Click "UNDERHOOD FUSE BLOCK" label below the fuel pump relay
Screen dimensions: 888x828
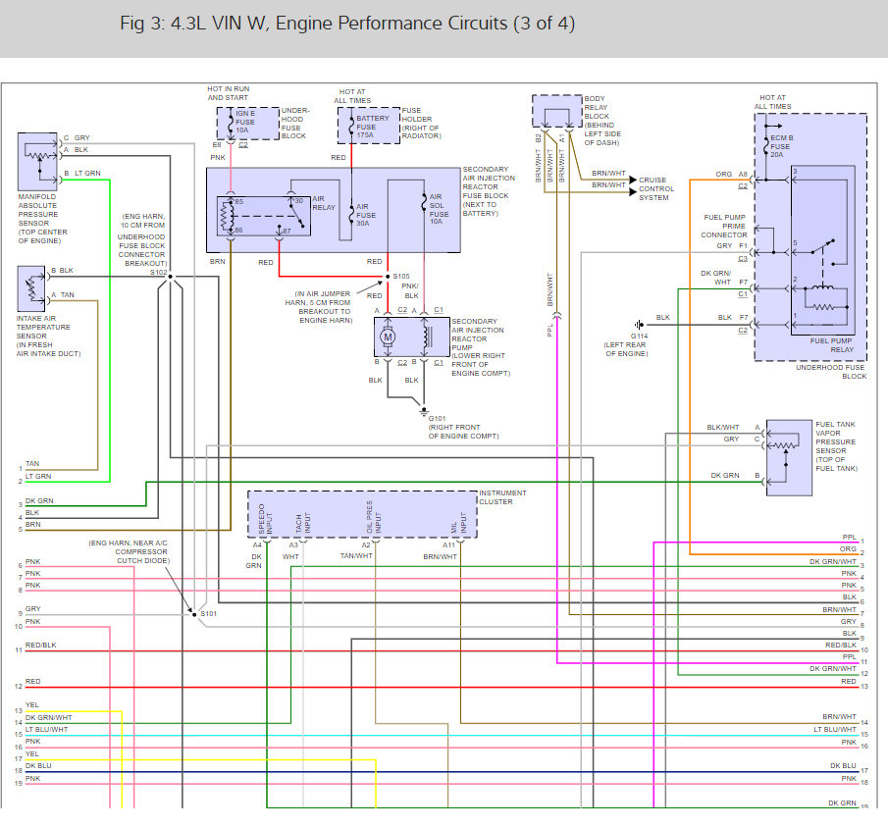[x=831, y=372]
